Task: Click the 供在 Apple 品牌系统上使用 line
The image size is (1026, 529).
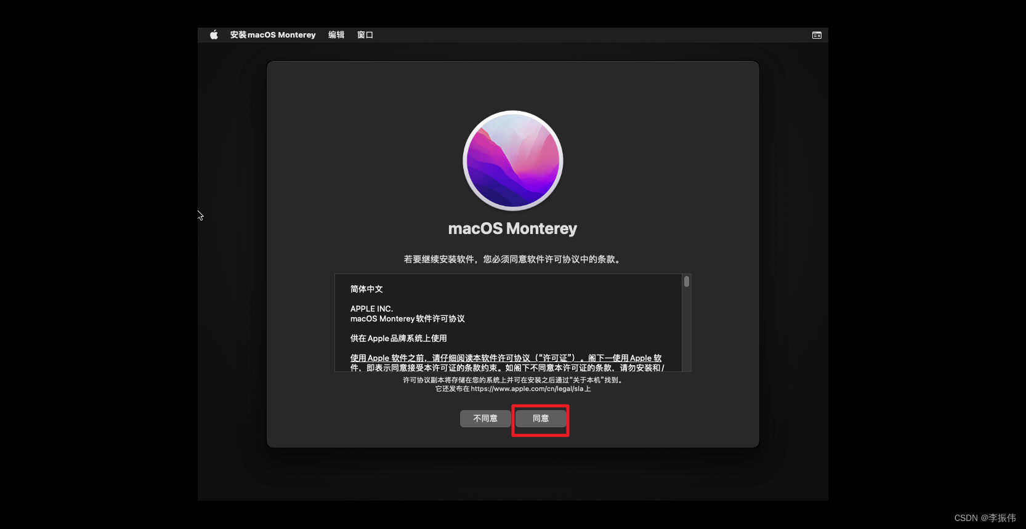Action: click(398, 338)
